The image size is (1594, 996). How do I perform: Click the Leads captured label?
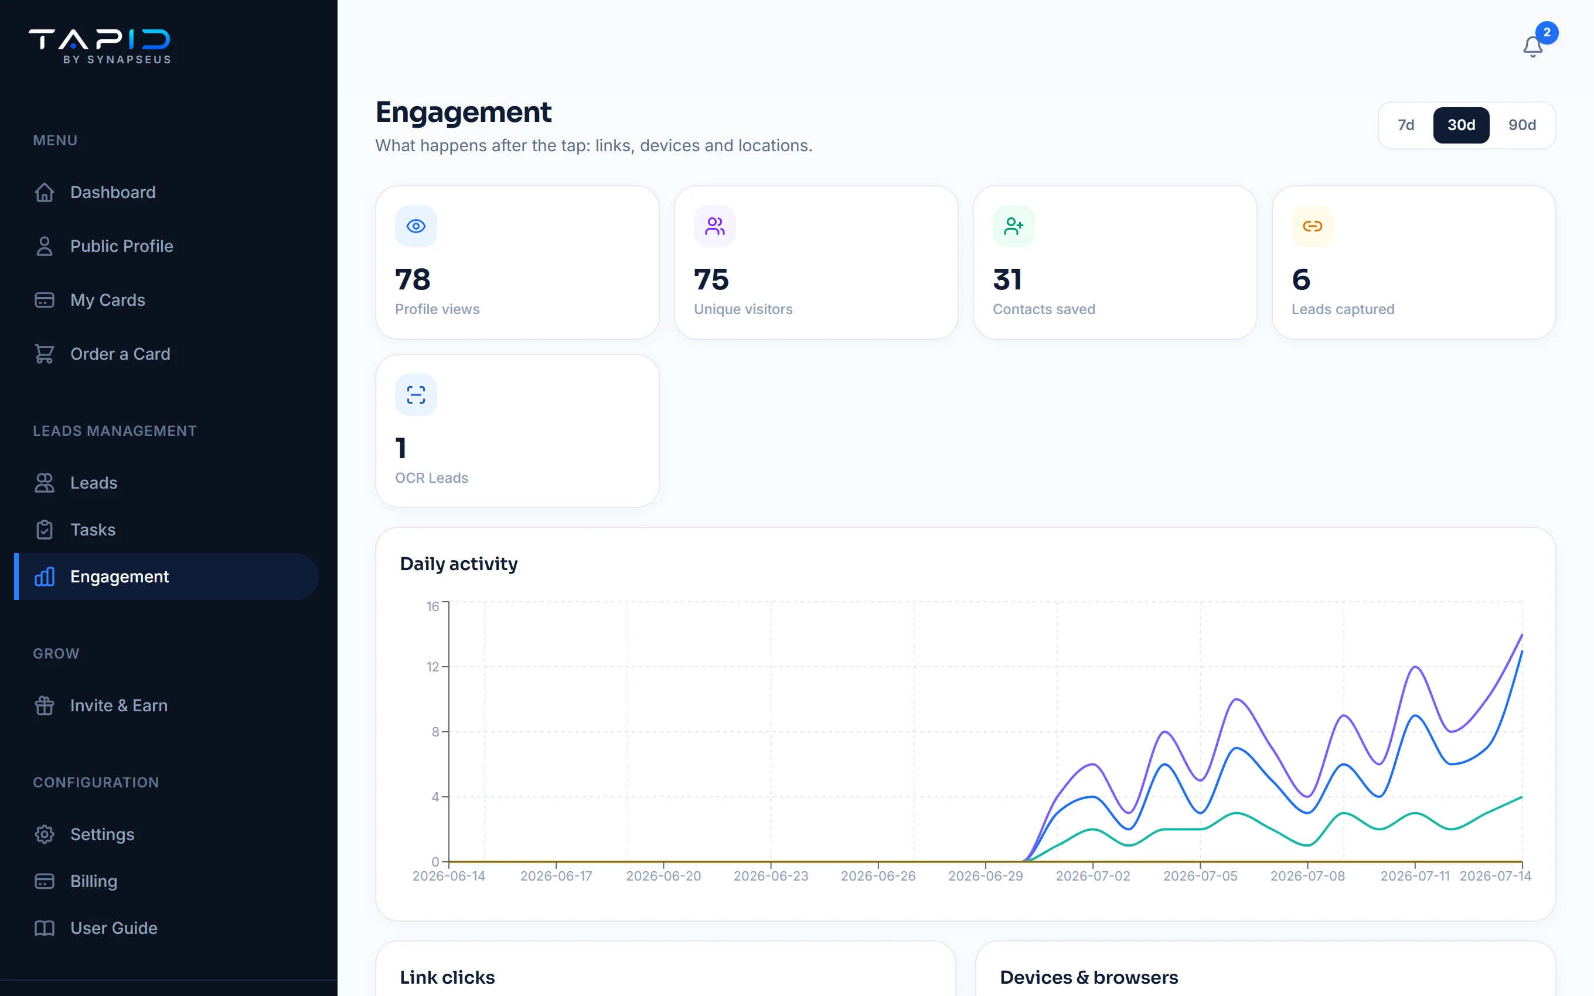pos(1343,309)
